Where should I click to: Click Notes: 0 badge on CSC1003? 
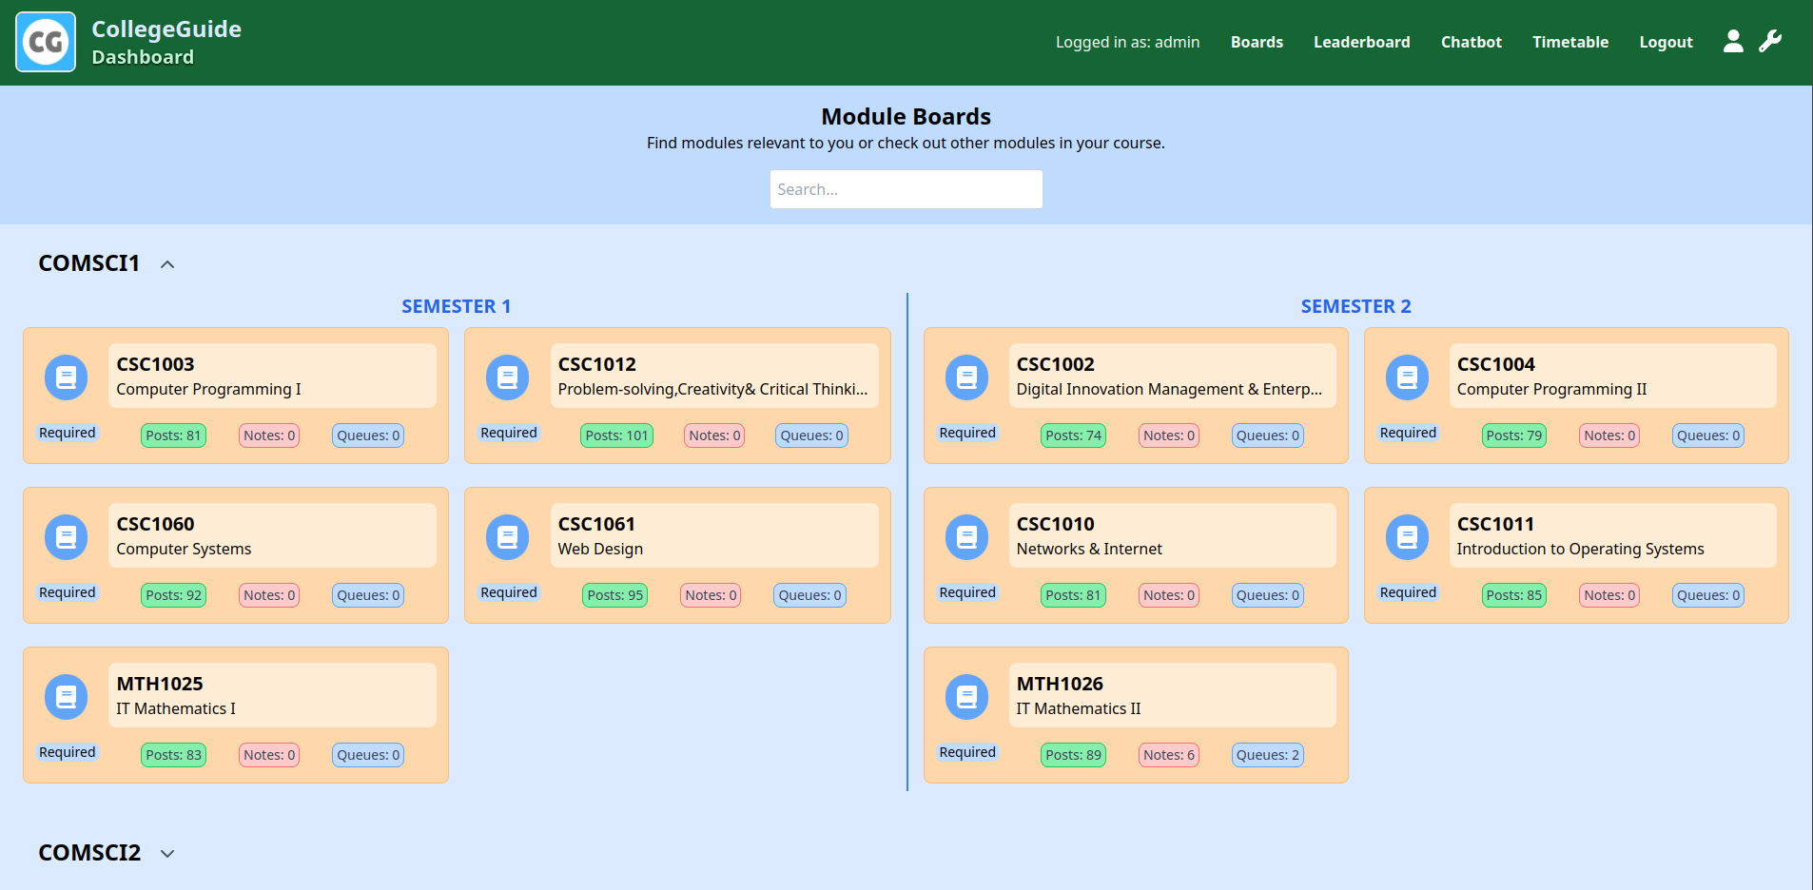point(269,435)
